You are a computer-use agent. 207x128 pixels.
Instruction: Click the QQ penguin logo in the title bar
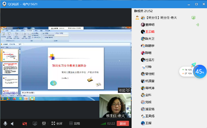(x=4, y=4)
